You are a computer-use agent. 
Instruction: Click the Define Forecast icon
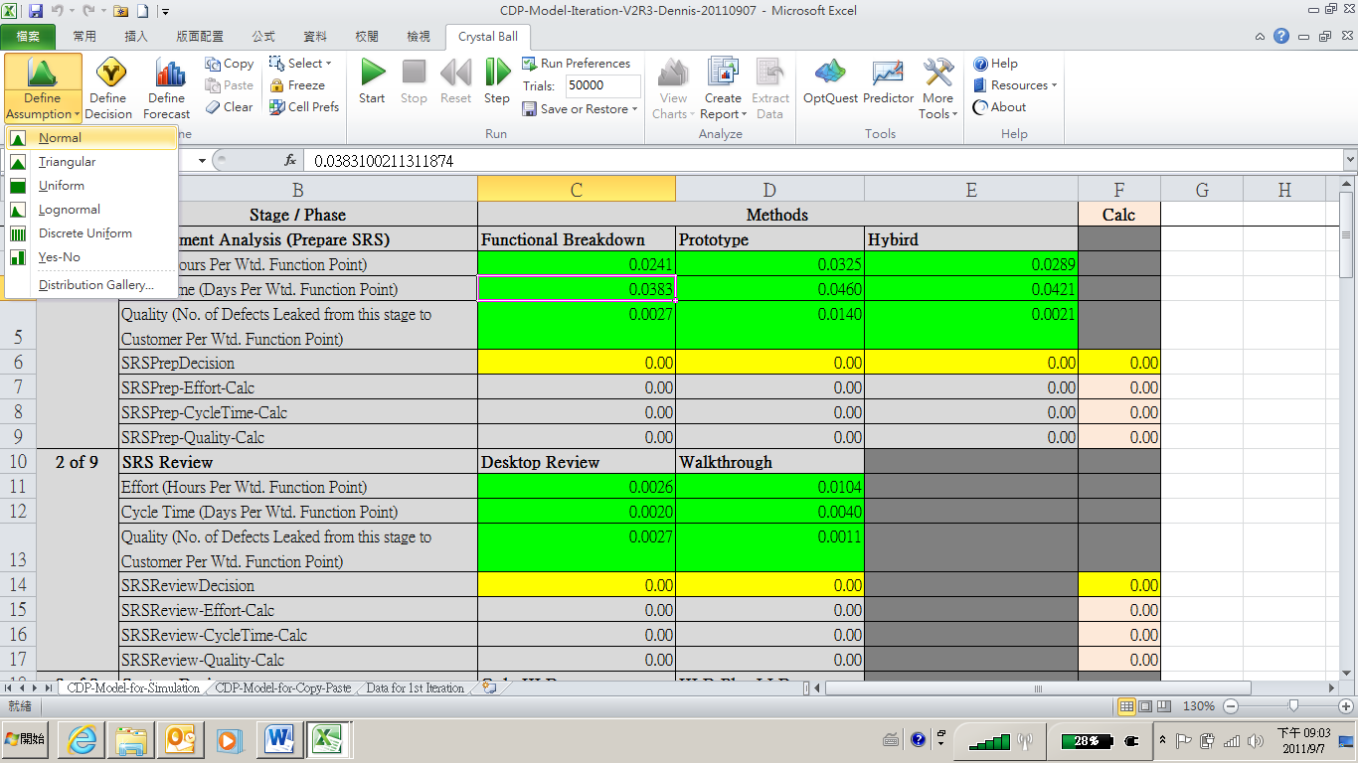click(x=167, y=88)
